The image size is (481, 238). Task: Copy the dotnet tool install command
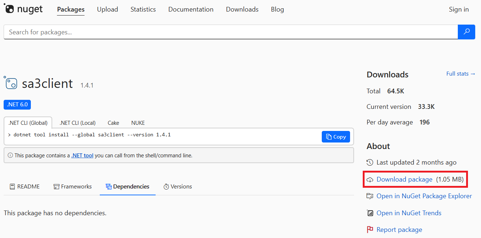[x=336, y=137]
